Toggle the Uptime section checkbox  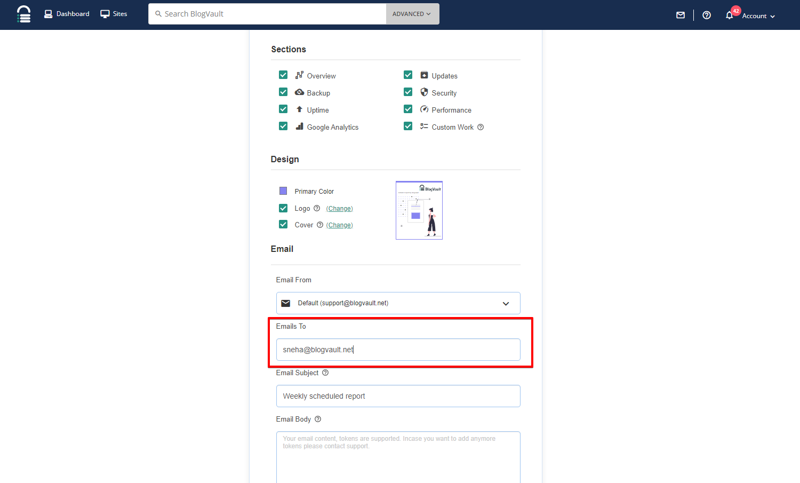pos(283,109)
